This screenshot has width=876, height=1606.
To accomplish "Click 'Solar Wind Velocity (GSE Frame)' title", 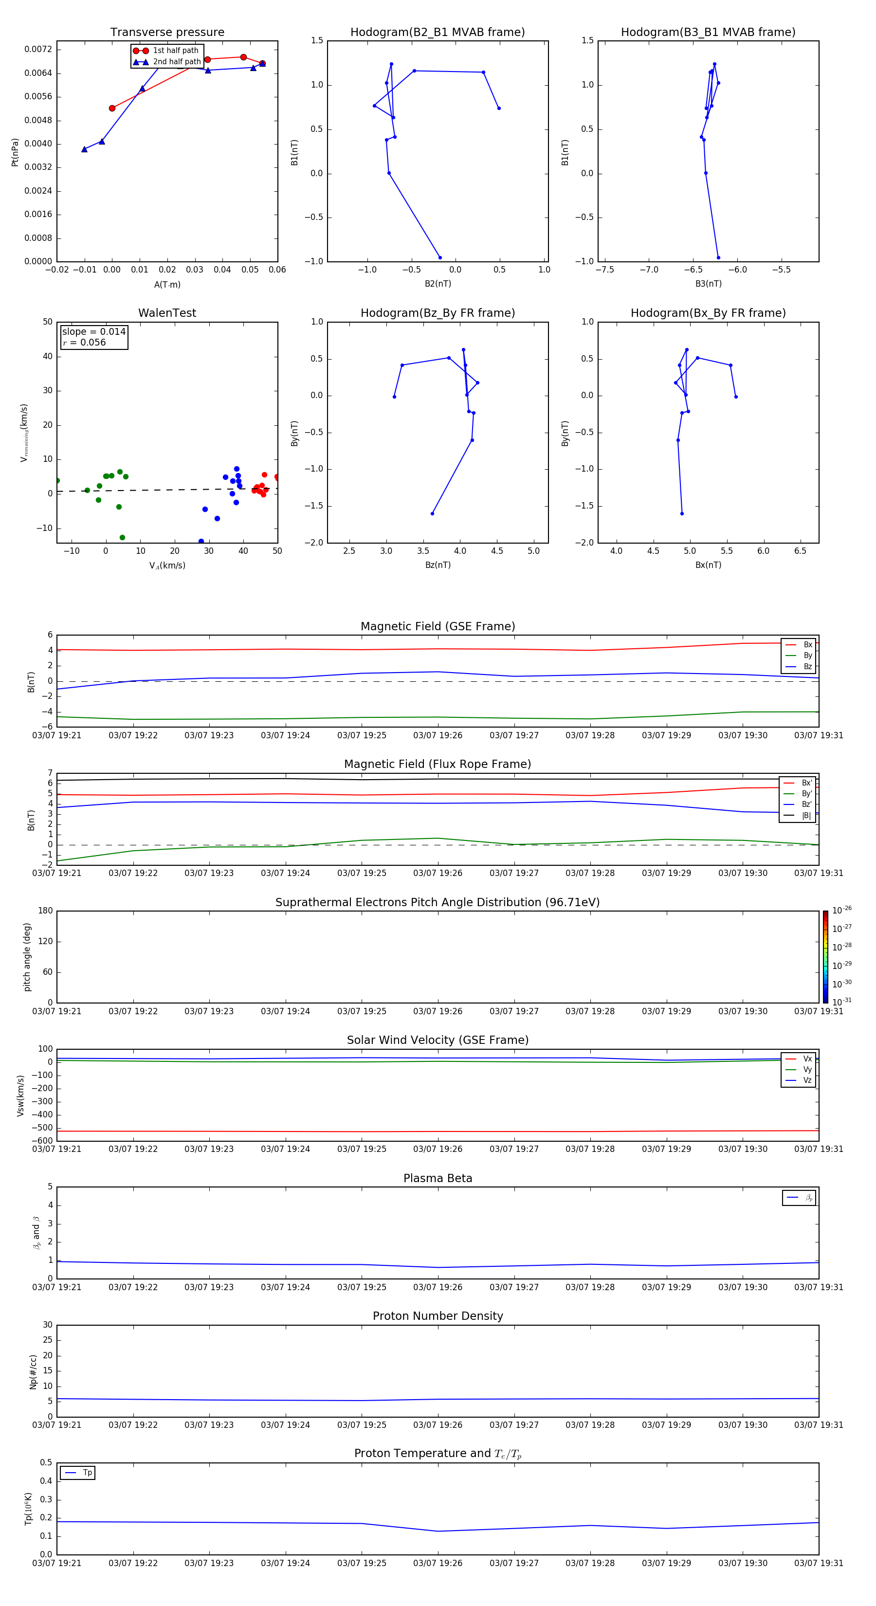I will pos(438,1040).
